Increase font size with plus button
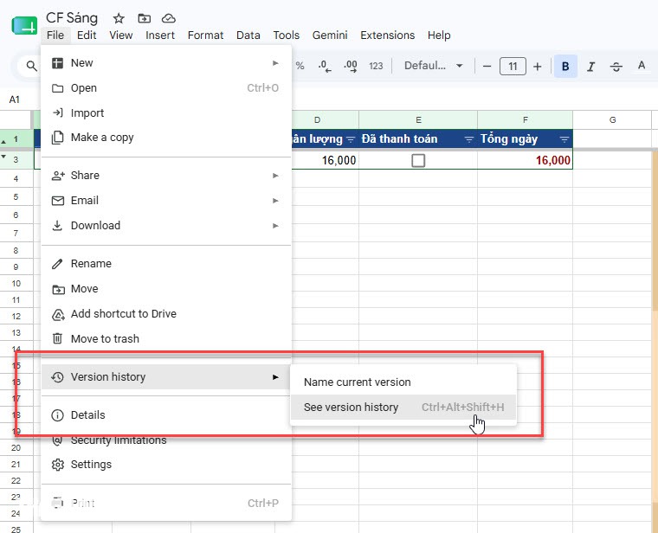Screen dimensions: 658x533 click(537, 67)
